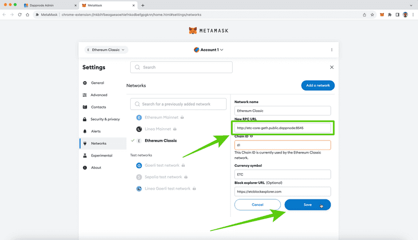Expand the Account 1 selector

(208, 50)
